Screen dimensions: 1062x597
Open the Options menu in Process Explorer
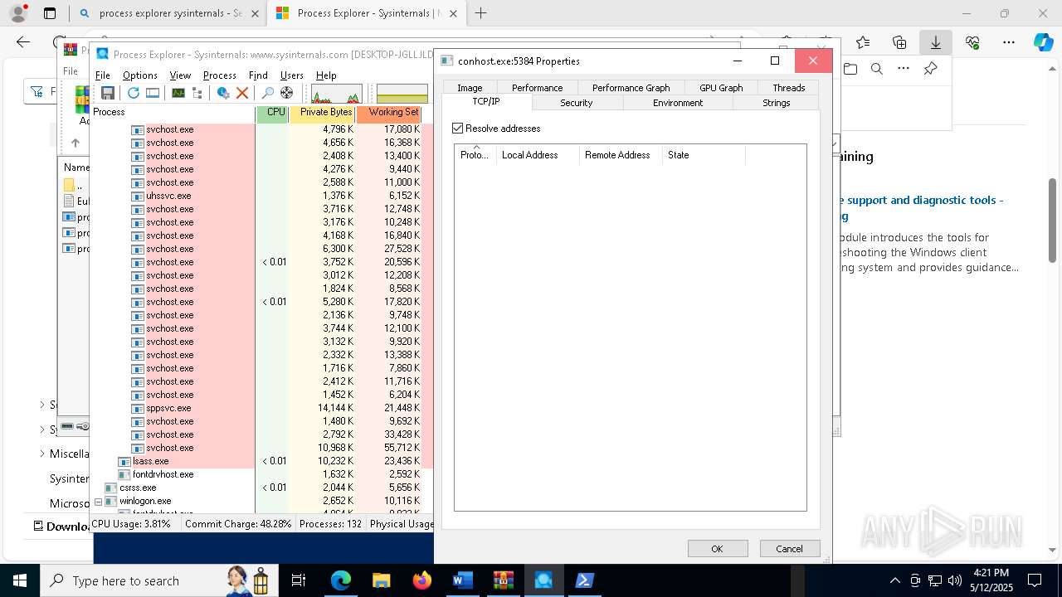click(140, 75)
